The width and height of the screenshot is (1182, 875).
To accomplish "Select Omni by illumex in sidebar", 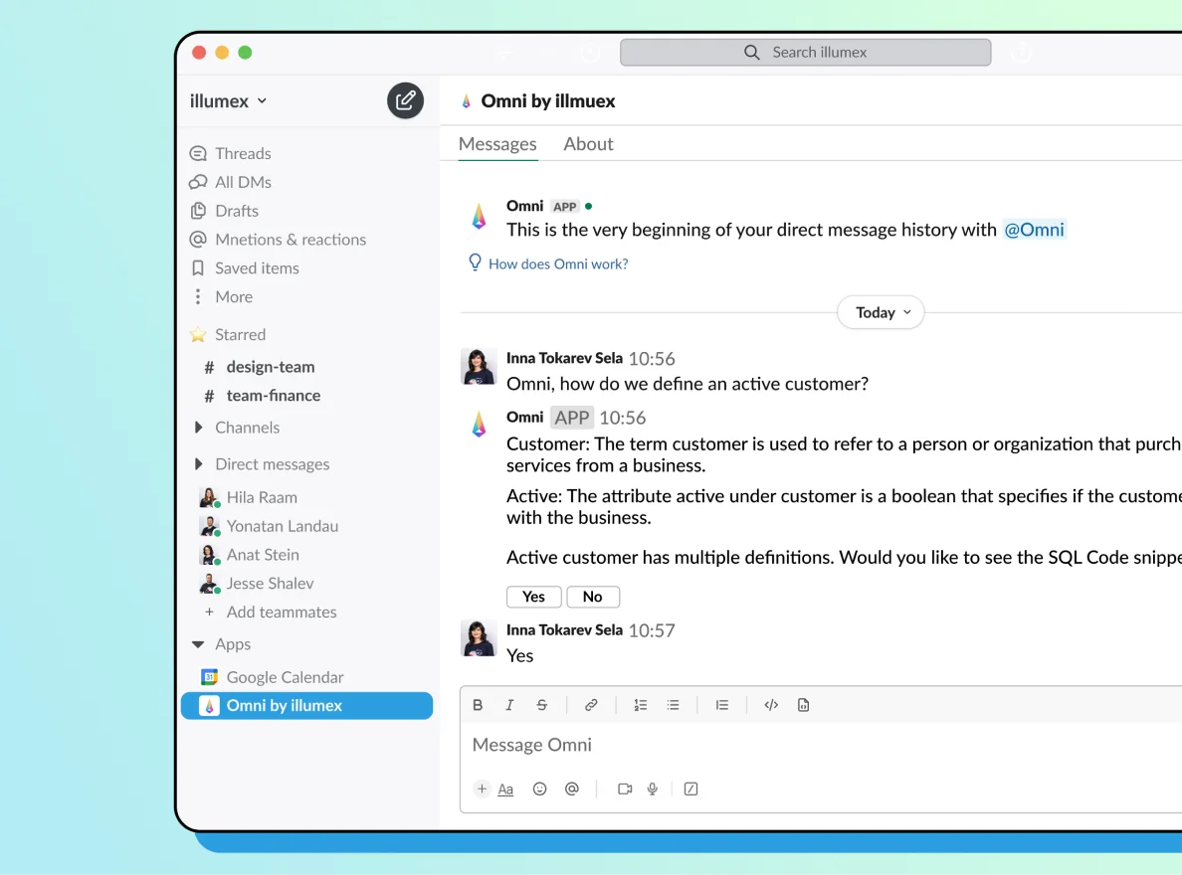I will (306, 705).
